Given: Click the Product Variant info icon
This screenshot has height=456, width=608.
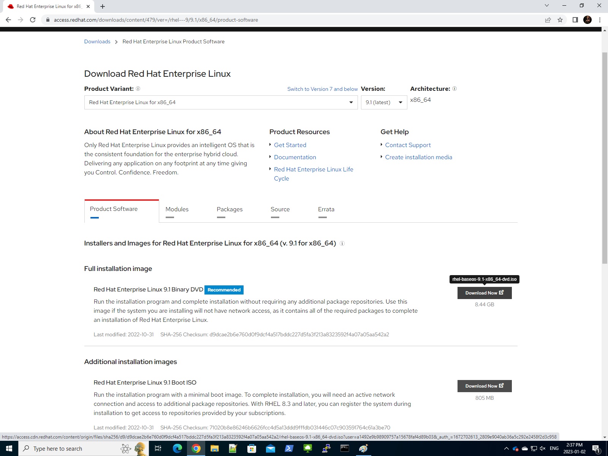Looking at the screenshot, I should tap(138, 89).
